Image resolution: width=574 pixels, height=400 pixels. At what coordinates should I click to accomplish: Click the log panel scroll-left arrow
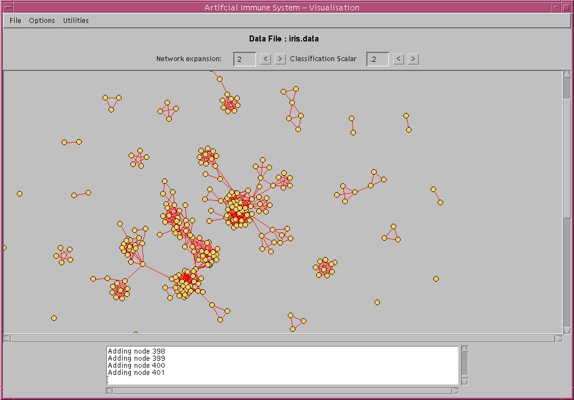pos(109,391)
